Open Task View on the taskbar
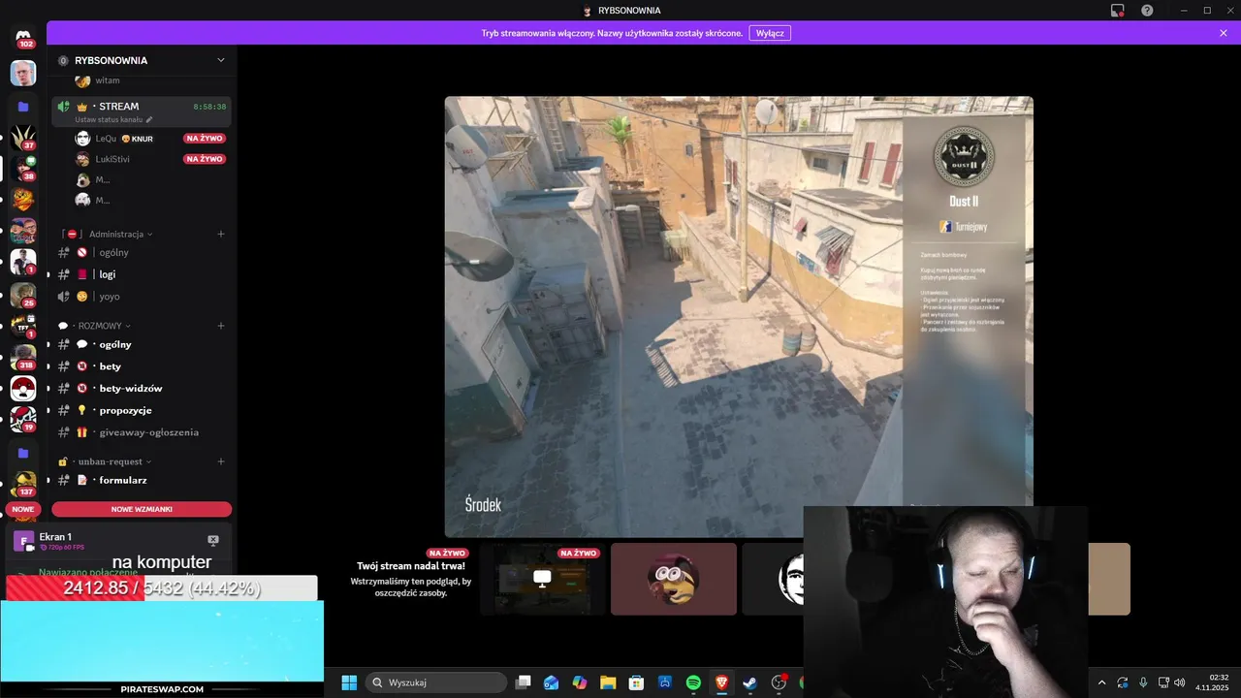 coord(524,682)
